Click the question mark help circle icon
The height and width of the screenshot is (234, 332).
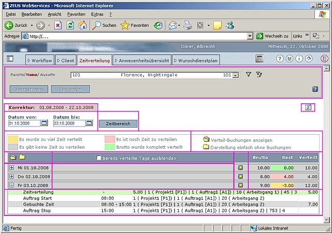pyautogui.click(x=280, y=59)
